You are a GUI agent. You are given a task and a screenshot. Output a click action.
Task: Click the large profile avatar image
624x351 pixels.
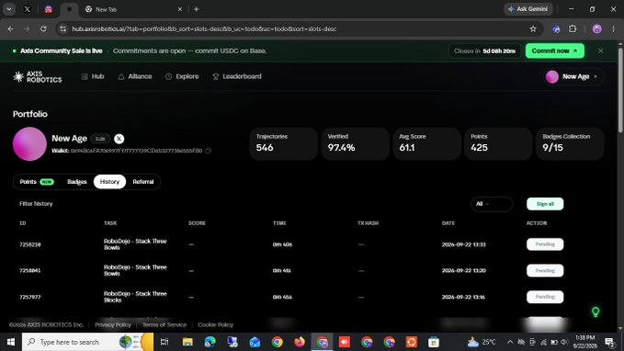(29, 144)
